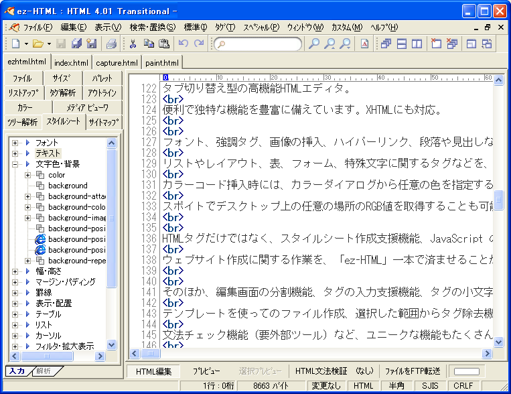Click the save-as disk icon with star

point(92,44)
